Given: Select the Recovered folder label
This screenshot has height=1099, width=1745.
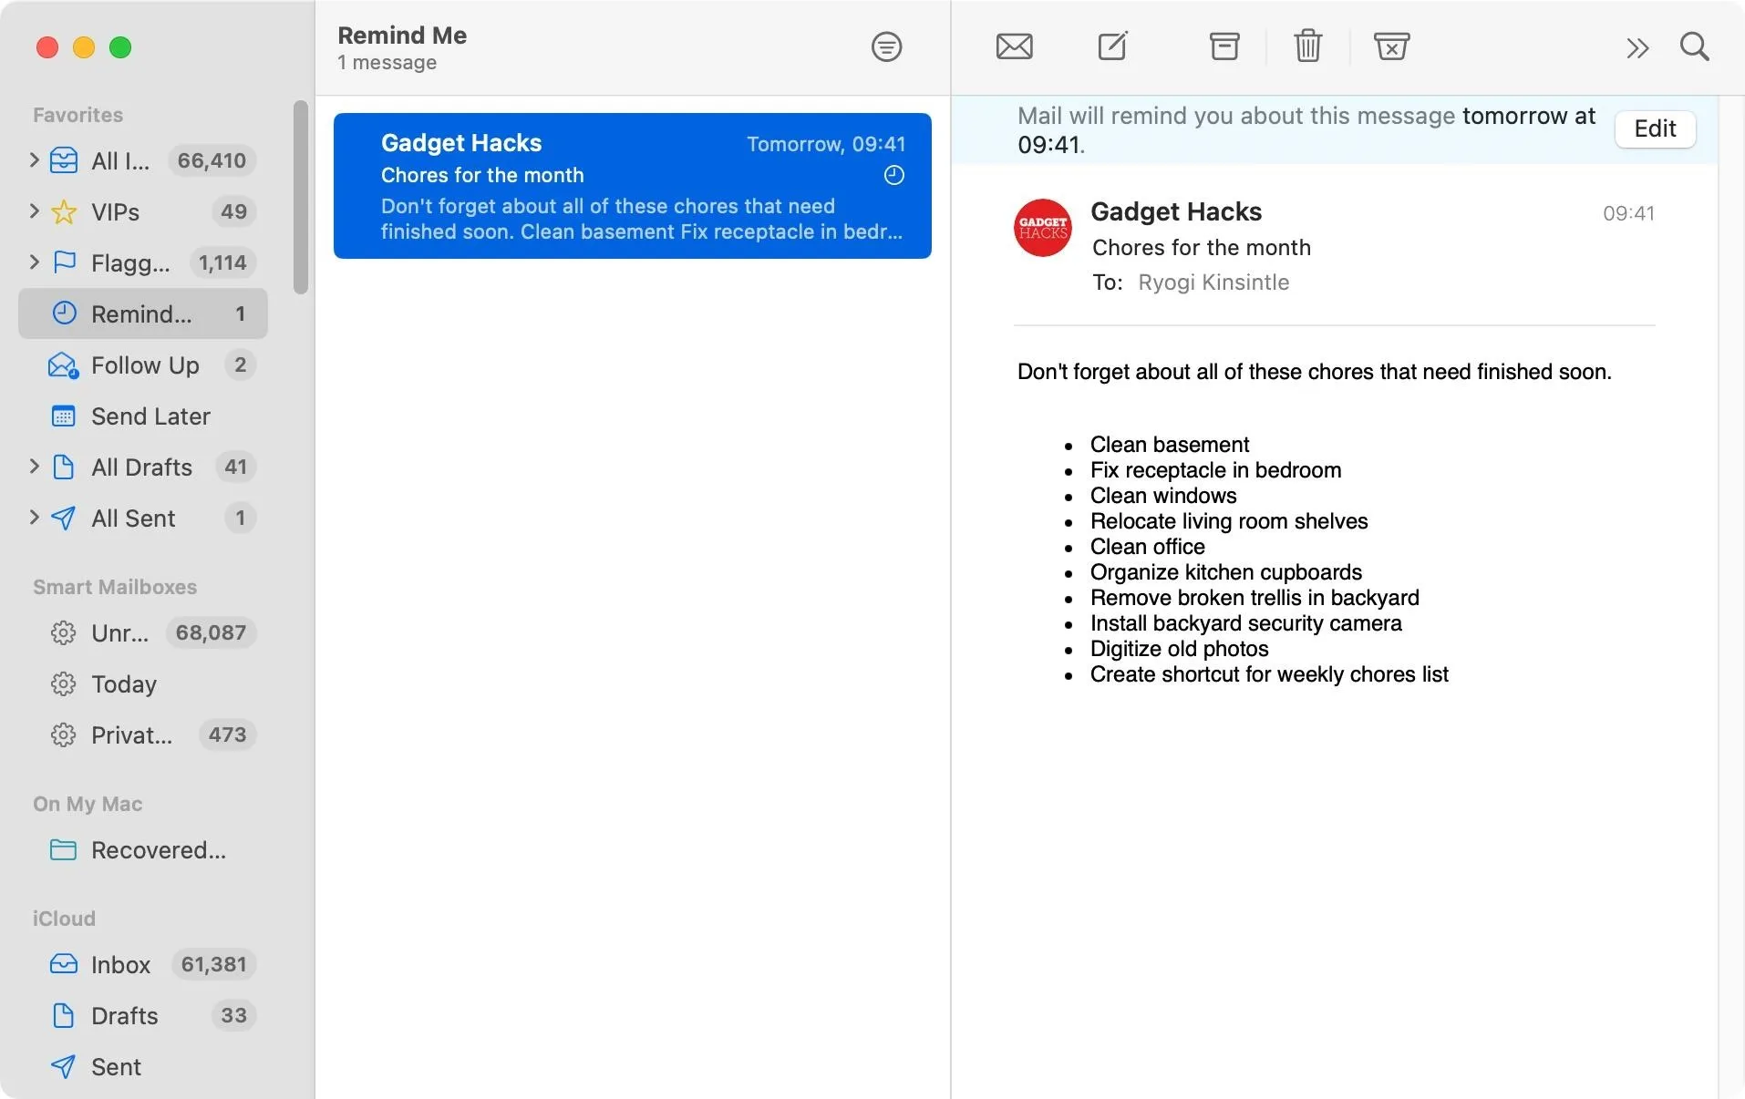Looking at the screenshot, I should [x=159, y=850].
